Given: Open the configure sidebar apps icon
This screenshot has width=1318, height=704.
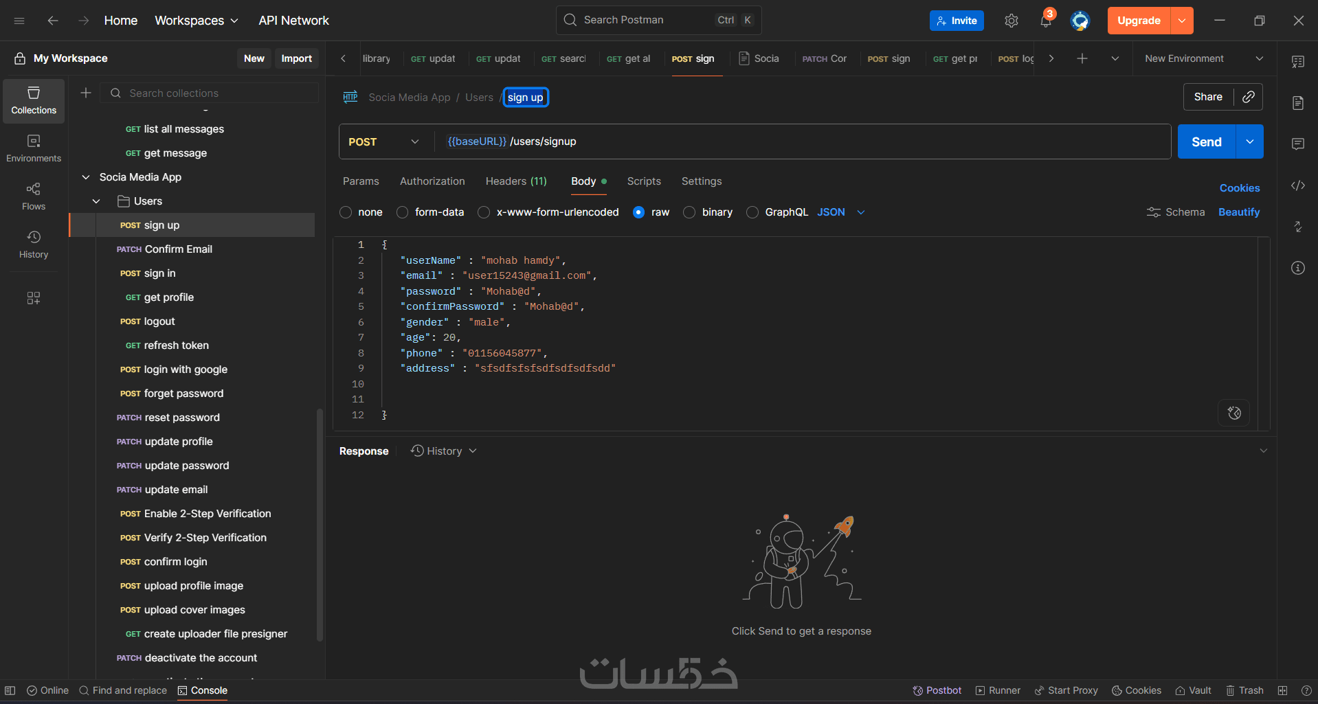Looking at the screenshot, I should click(x=34, y=297).
